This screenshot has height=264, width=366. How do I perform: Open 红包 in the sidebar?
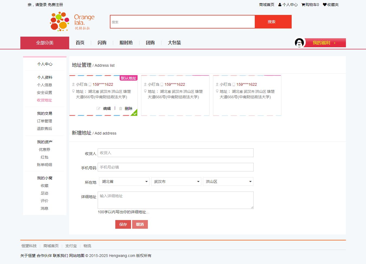pos(44,157)
